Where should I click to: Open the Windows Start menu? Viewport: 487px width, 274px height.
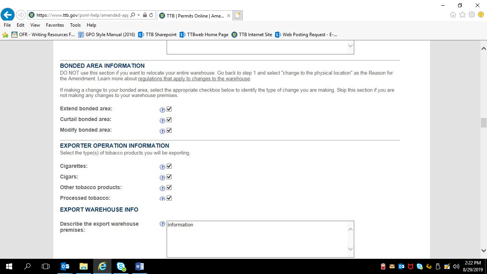9,266
